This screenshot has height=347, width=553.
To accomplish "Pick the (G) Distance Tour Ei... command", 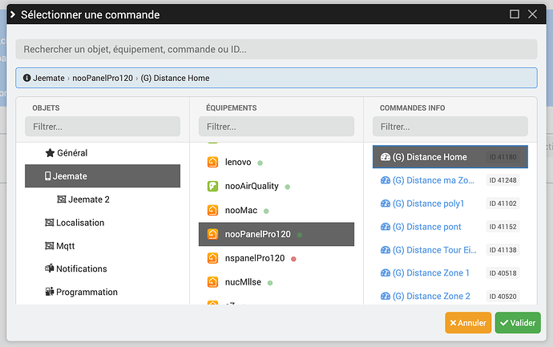I will click(x=450, y=250).
